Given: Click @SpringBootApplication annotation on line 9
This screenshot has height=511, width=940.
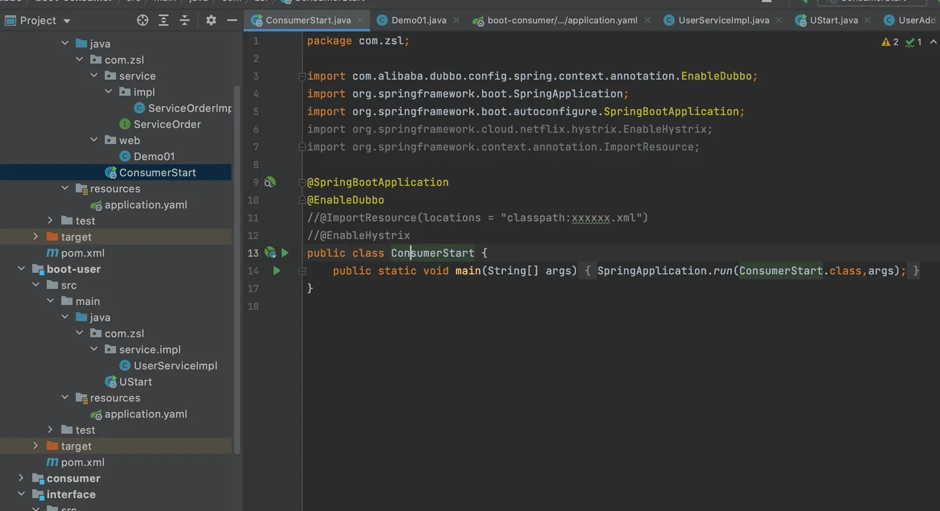Looking at the screenshot, I should 378,182.
